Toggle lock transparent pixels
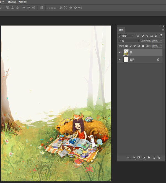Screen dimensions: 166x183 tap(126, 46)
